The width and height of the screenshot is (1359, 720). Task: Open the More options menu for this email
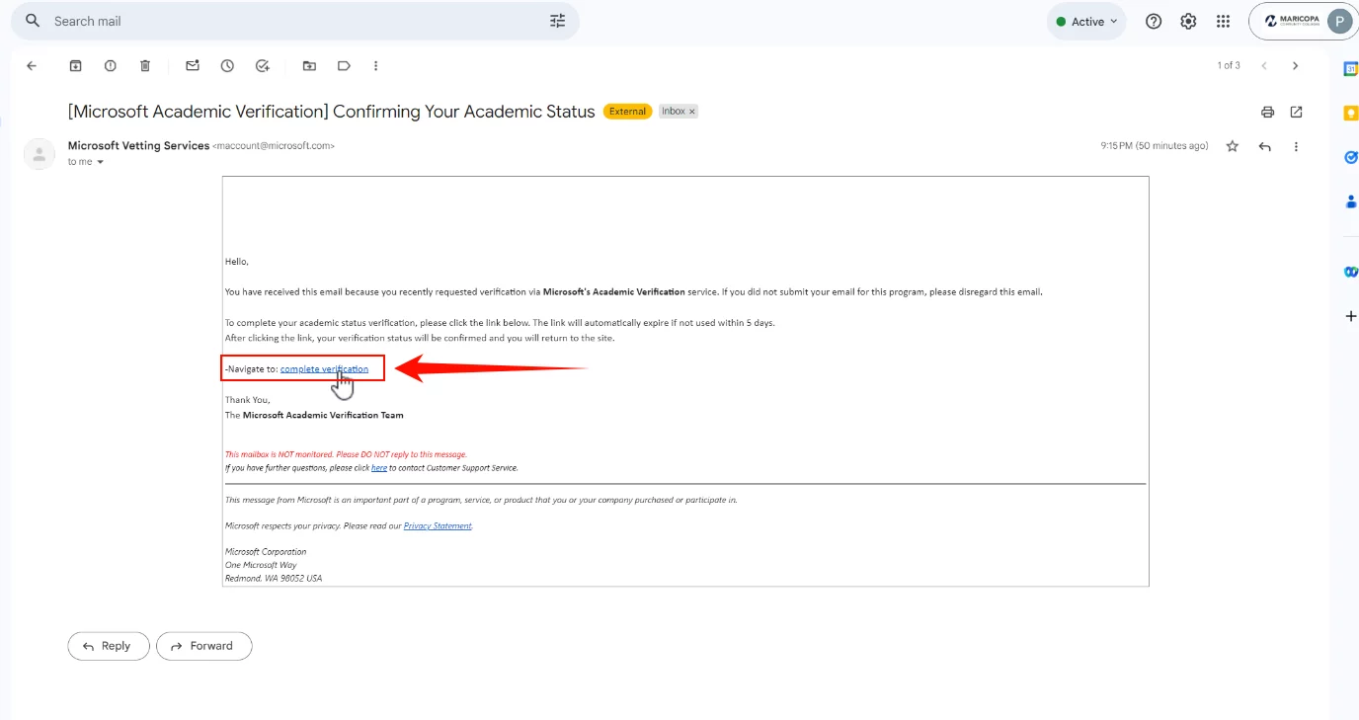[375, 65]
